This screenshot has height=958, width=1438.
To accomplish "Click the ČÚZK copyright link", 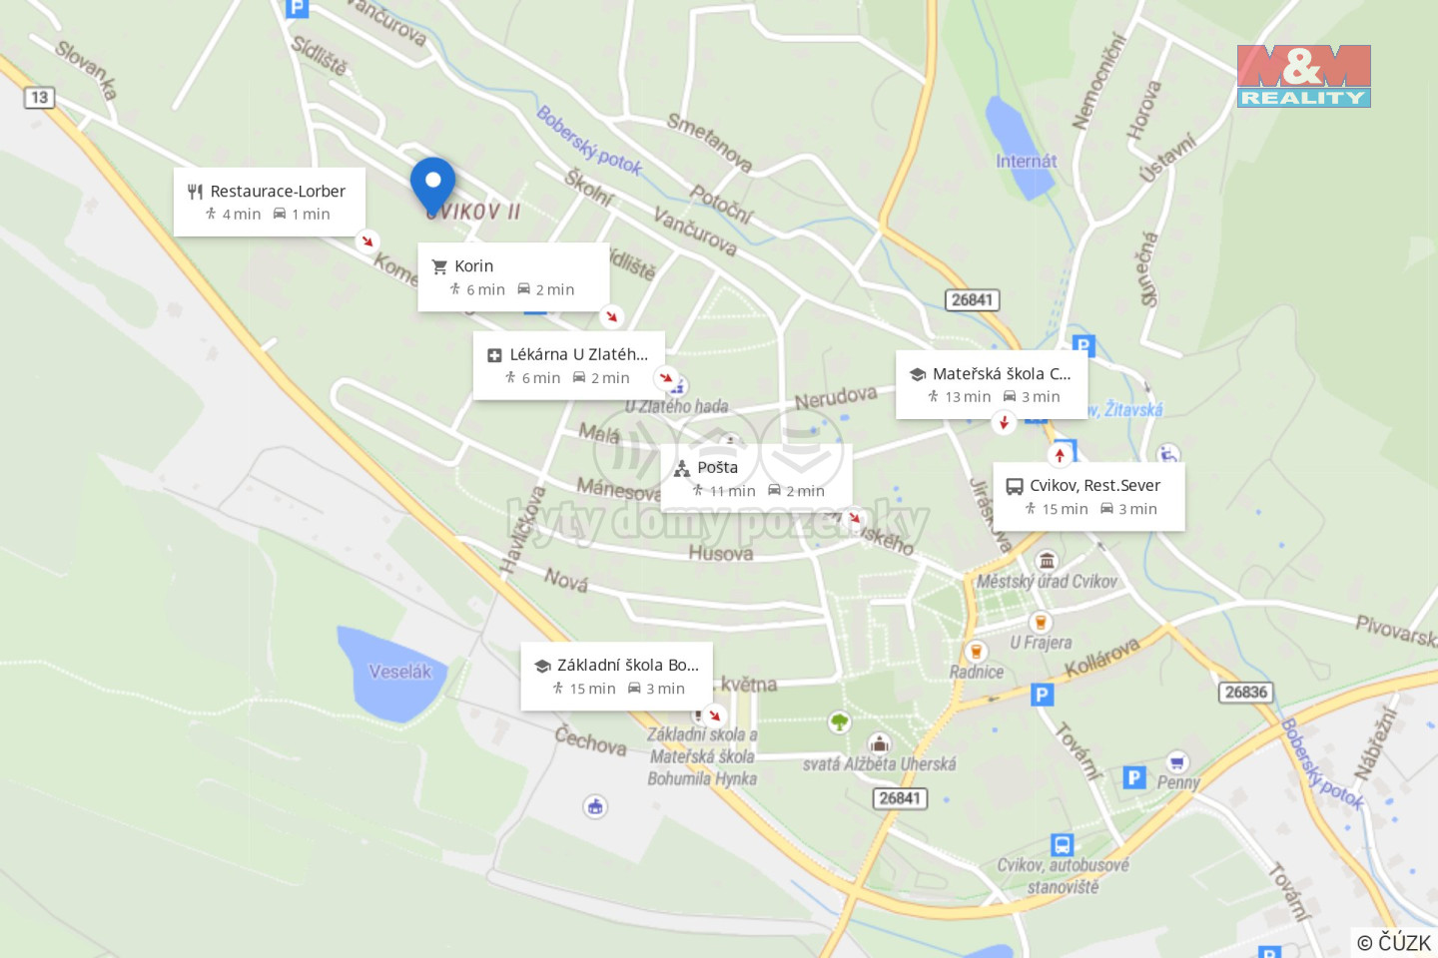I will click(1394, 942).
